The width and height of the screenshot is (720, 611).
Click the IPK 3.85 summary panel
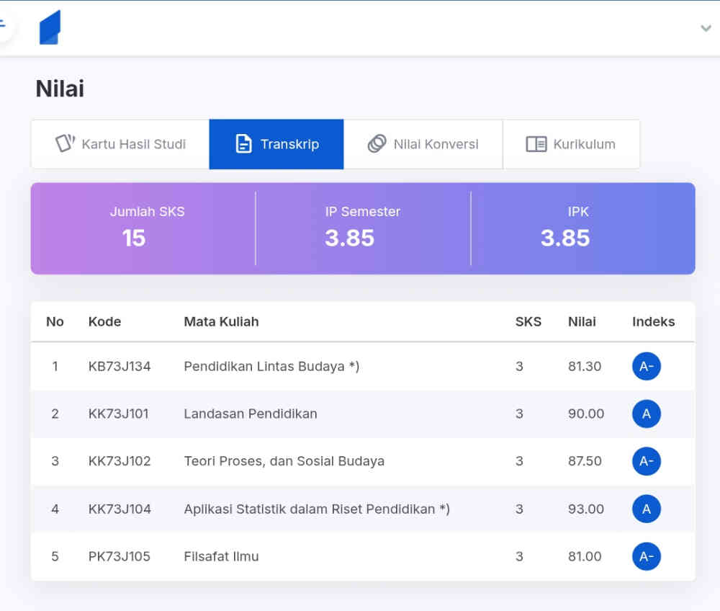click(x=565, y=228)
